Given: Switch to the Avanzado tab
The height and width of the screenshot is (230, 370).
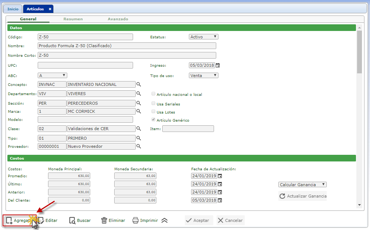Looking at the screenshot, I should [x=118, y=19].
